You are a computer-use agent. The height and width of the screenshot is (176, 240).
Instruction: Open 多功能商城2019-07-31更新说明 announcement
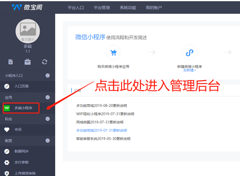pyautogui.click(x=102, y=130)
